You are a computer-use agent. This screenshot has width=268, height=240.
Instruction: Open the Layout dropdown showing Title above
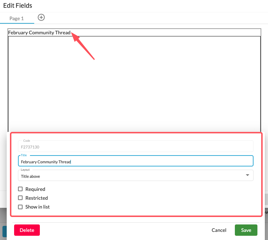(x=135, y=176)
